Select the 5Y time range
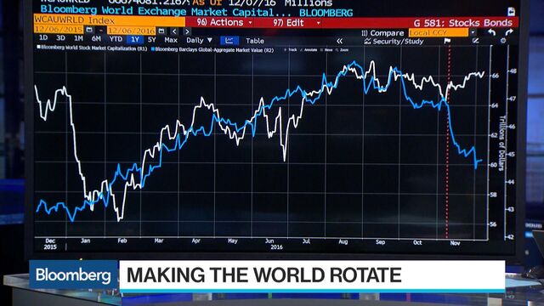544x306 pixels. coord(152,40)
